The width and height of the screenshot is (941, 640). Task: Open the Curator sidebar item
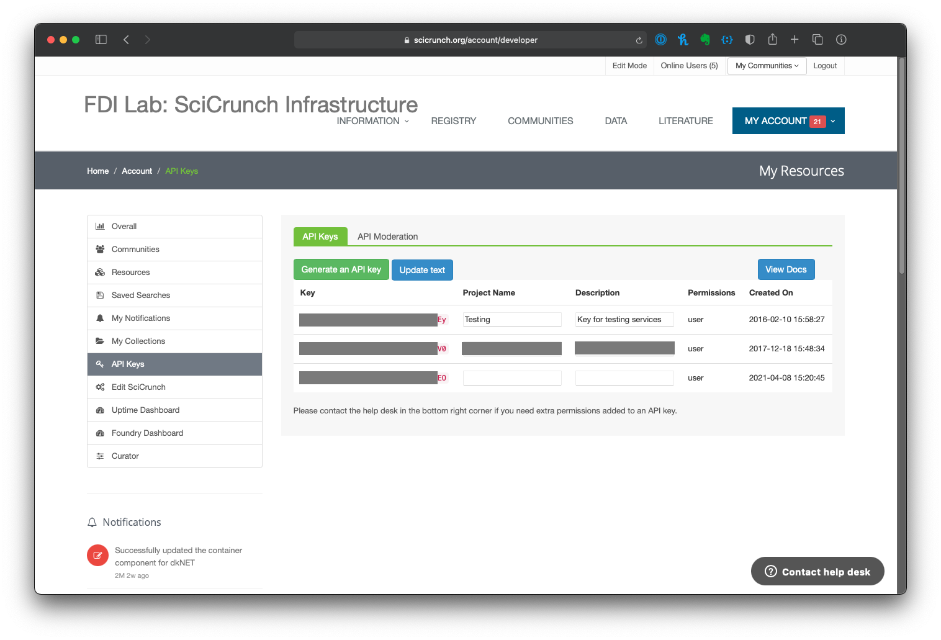(x=124, y=456)
